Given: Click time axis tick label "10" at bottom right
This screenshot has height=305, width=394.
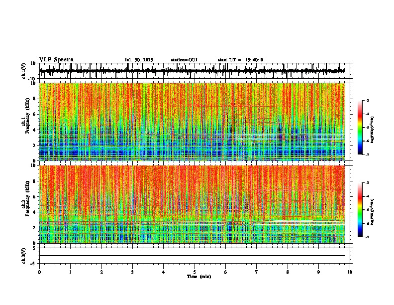Looking at the screenshot, I should point(350,272).
